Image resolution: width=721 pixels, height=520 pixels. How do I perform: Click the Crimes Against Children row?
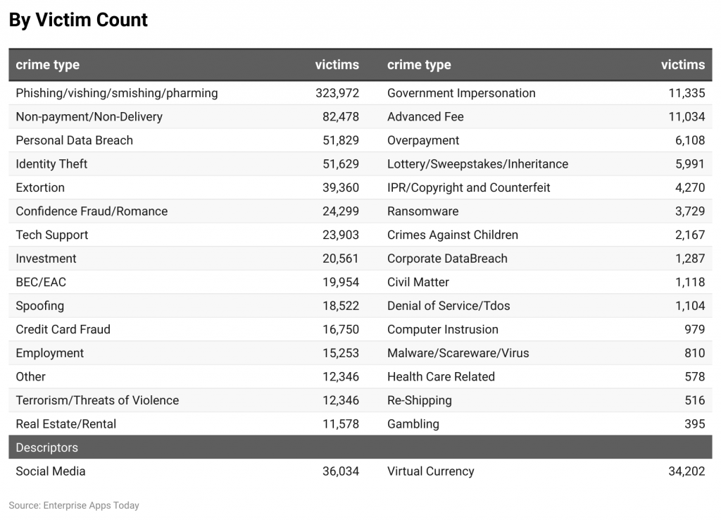452,235
